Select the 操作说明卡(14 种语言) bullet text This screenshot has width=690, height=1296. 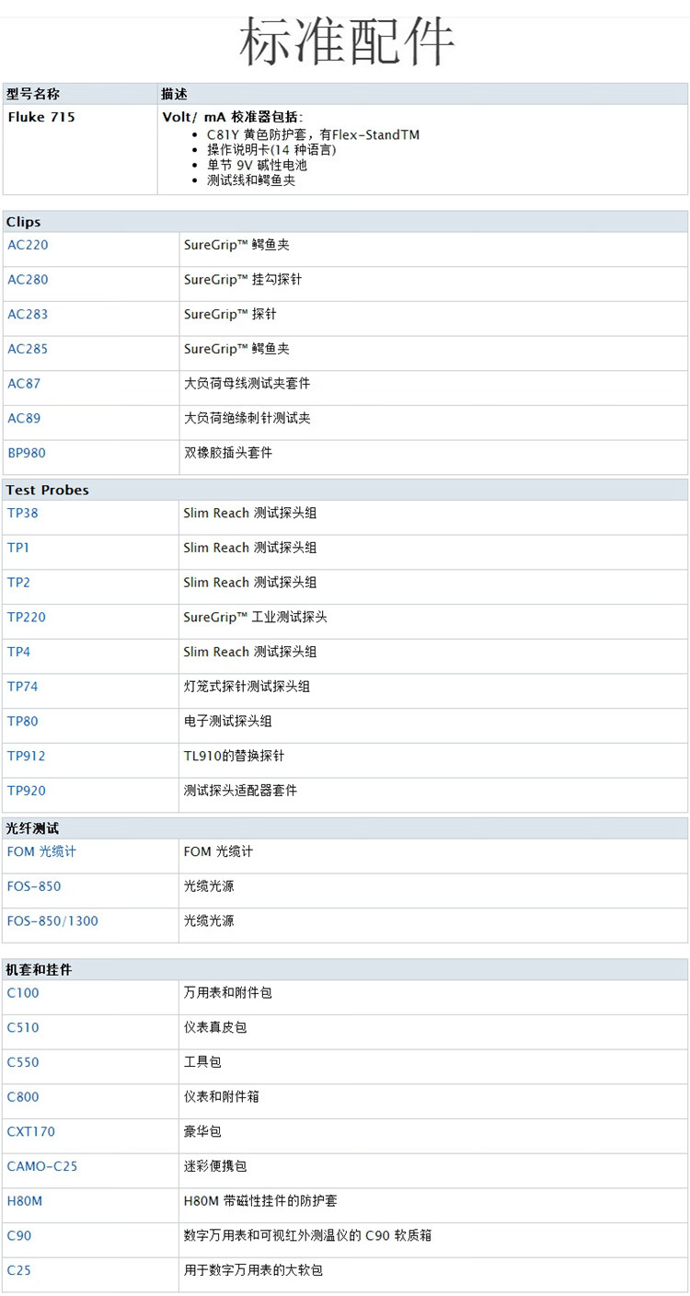(x=271, y=150)
